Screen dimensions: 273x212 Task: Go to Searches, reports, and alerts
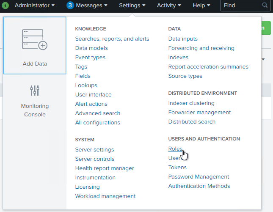coord(112,39)
